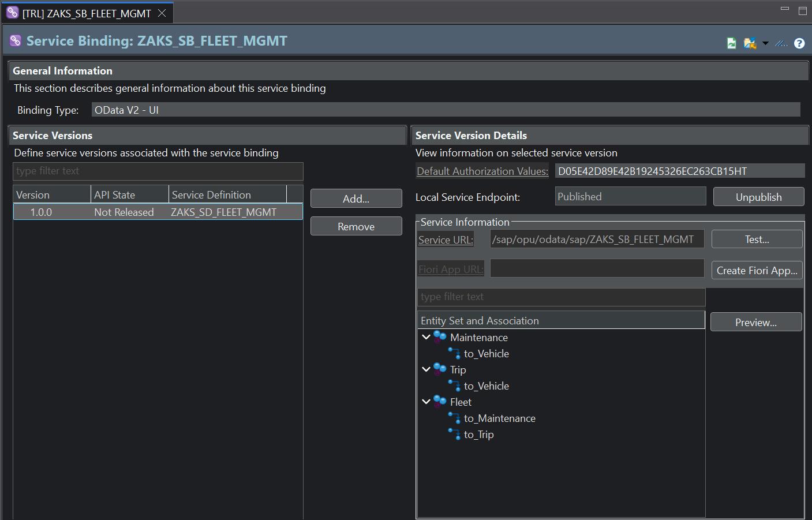This screenshot has width=812, height=520.
Task: Select to_Vehicle under Trip
Action: (x=487, y=386)
